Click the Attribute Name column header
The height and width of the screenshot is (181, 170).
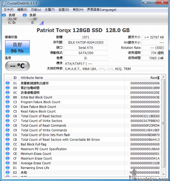pos(72,78)
